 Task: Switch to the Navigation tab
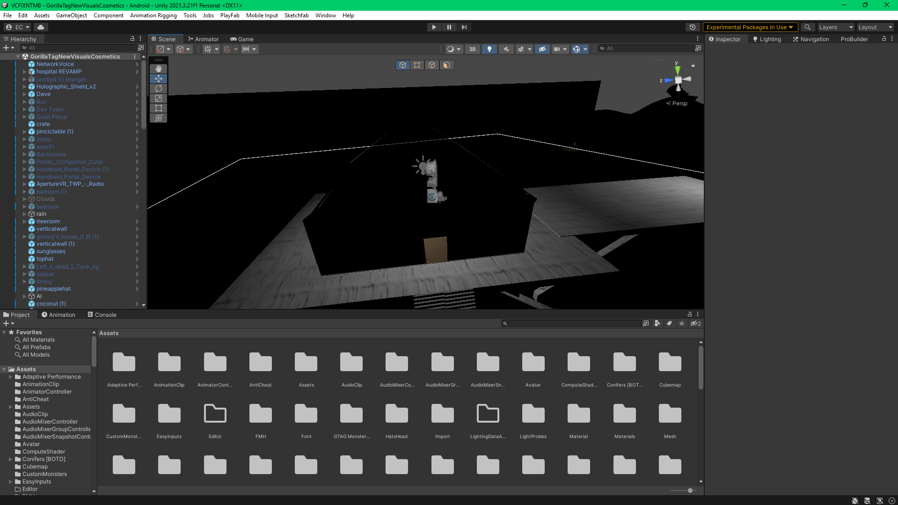click(x=811, y=39)
